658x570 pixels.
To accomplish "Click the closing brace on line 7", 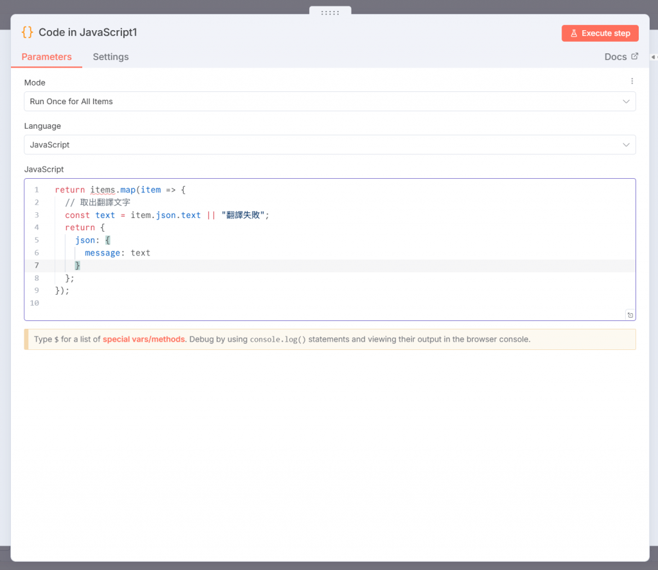I will 77,266.
